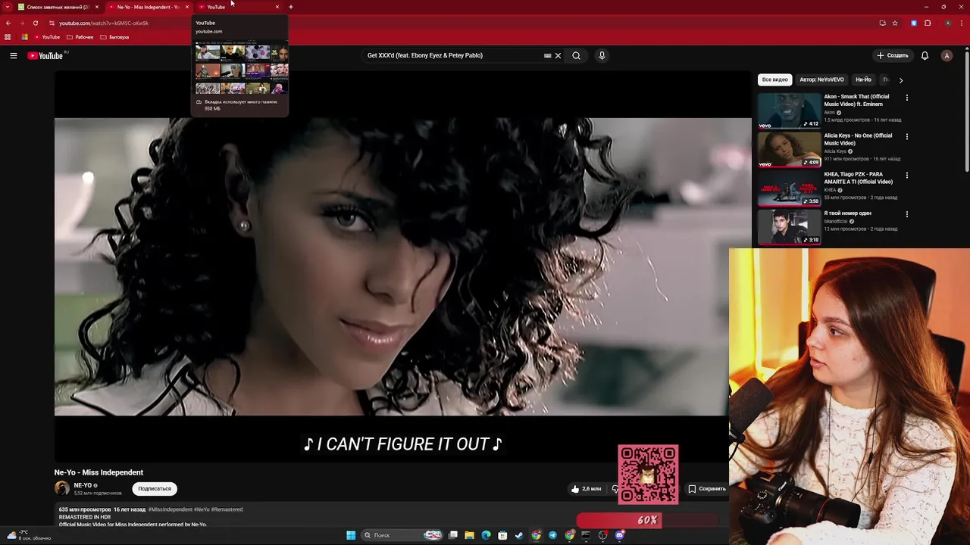Screen dimensions: 970x545
Task: Click in the YouTube search input field
Action: click(x=453, y=55)
